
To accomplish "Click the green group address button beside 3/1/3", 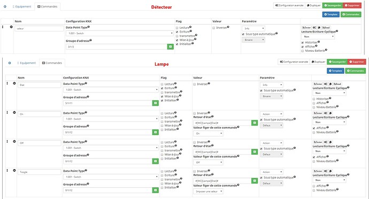I will pyautogui.click(x=171, y=47).
